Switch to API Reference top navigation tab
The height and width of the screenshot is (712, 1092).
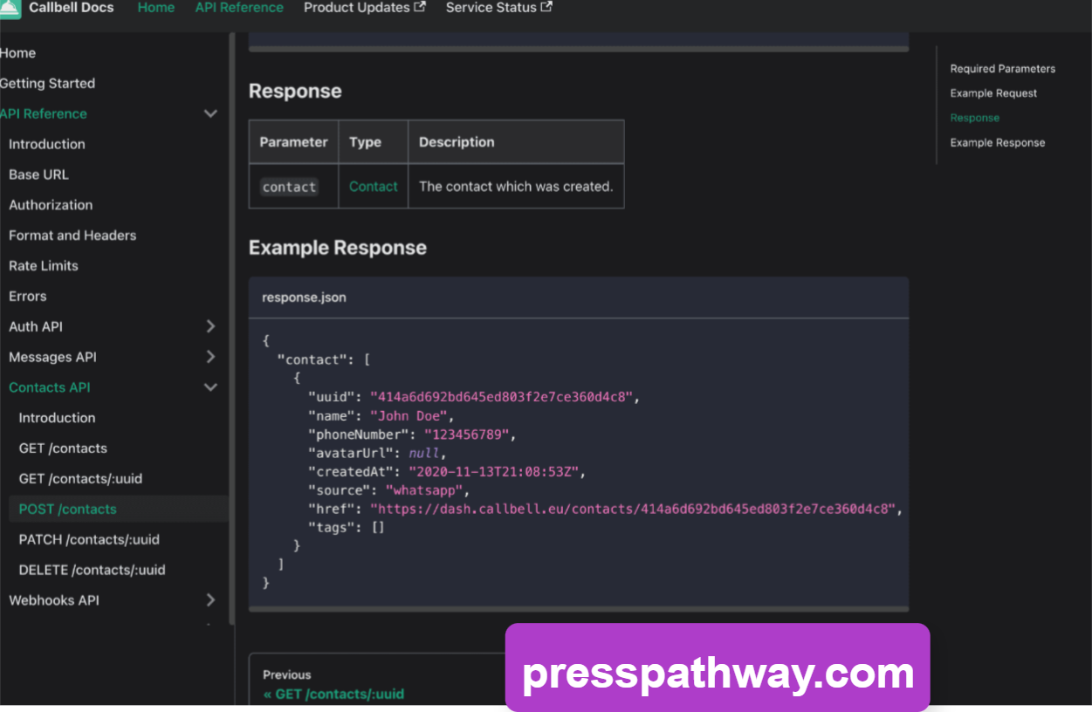tap(239, 8)
